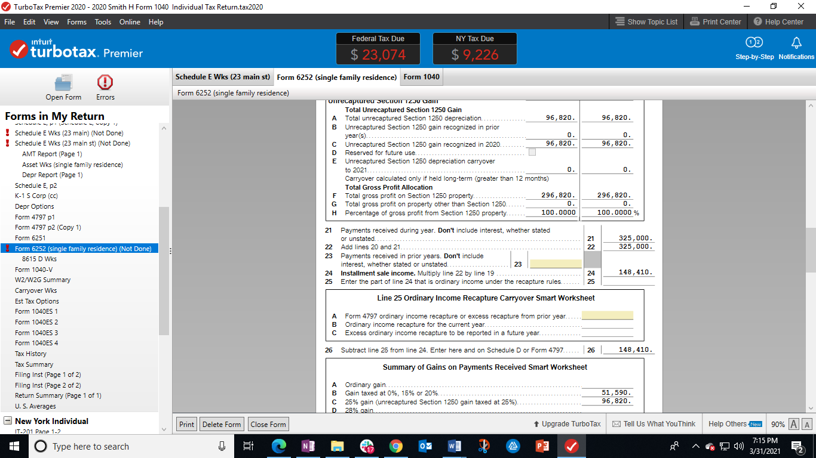Viewport: 816px width, 458px height.
Task: Select Schedule E Wks (23 main) (Not Done)
Action: coord(69,133)
